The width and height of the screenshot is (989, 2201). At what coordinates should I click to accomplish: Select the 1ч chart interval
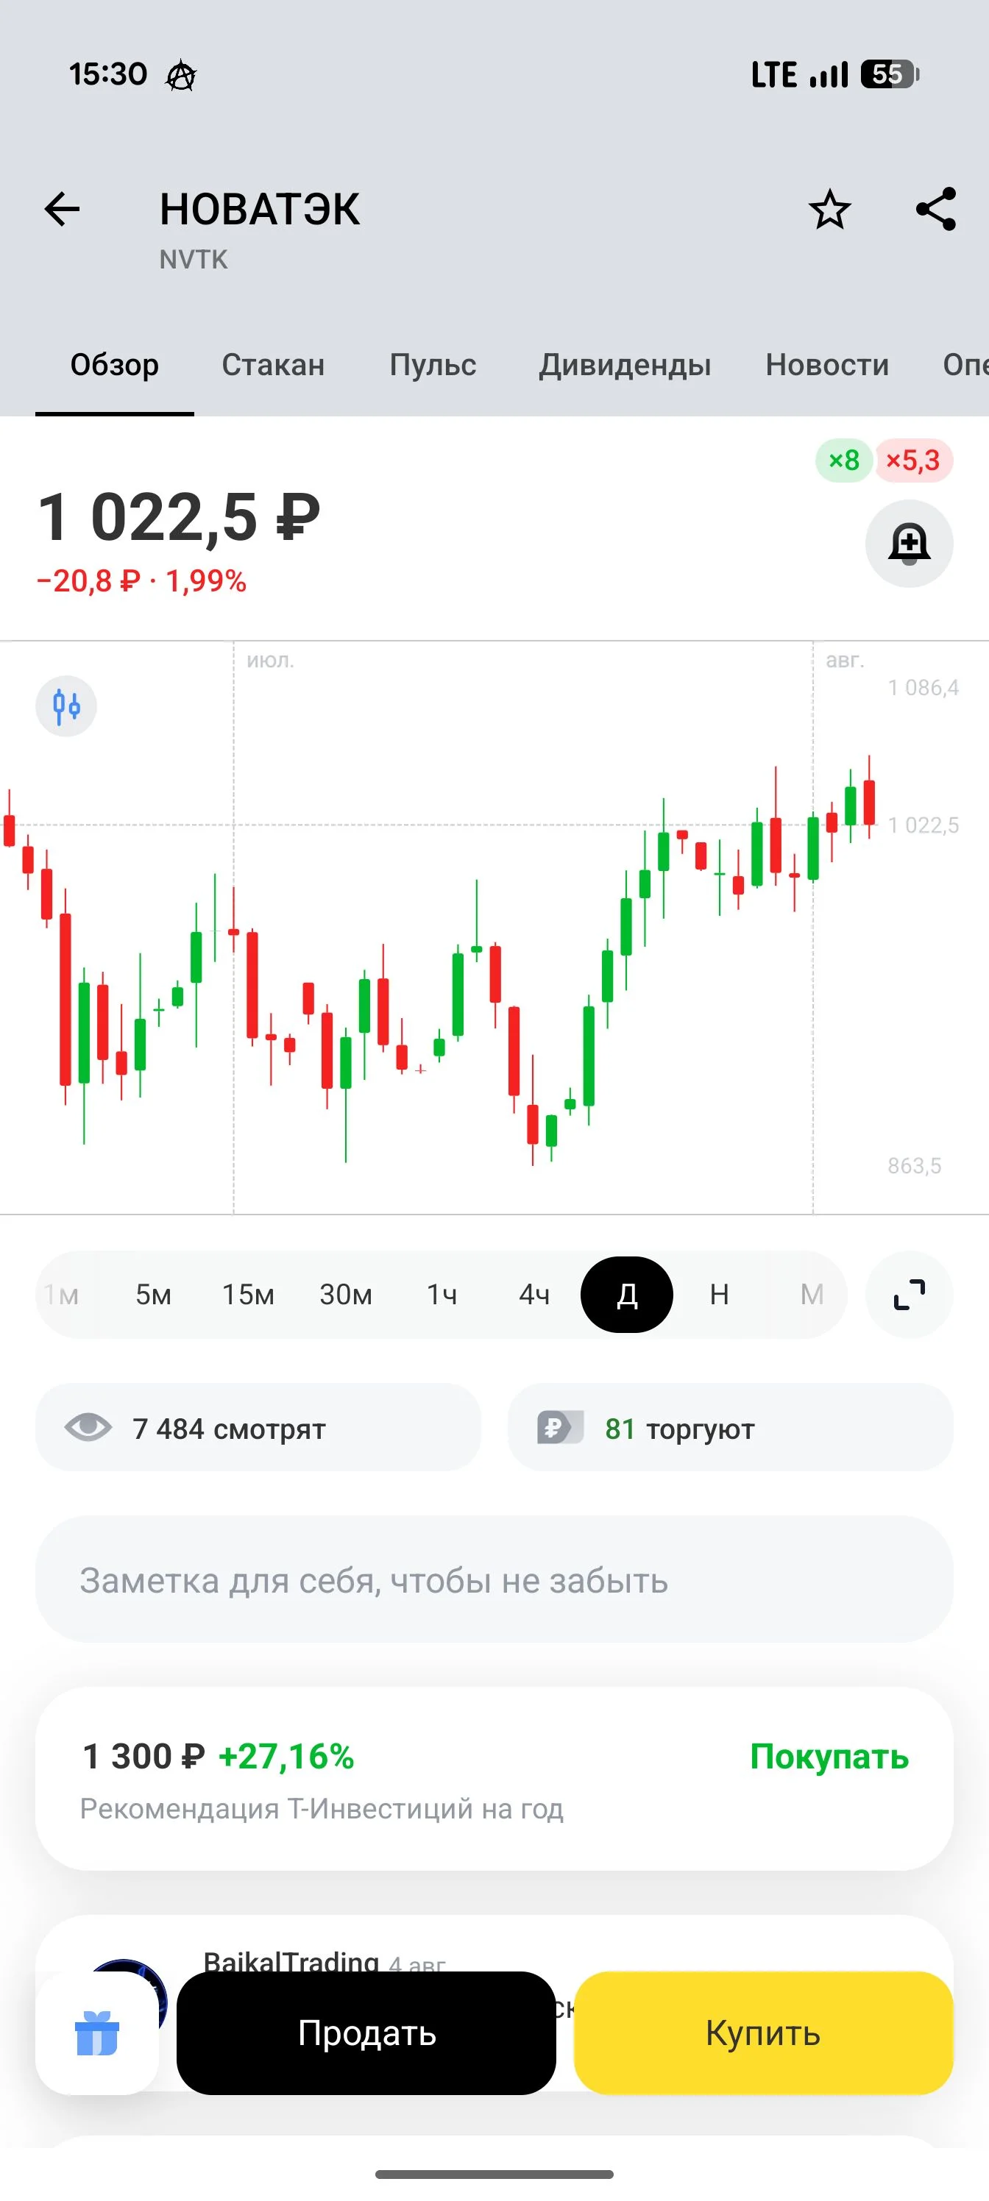442,1295
